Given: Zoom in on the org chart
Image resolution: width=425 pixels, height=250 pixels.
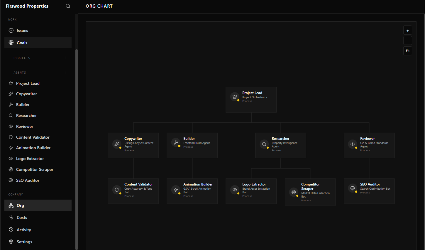Looking at the screenshot, I should (407, 30).
